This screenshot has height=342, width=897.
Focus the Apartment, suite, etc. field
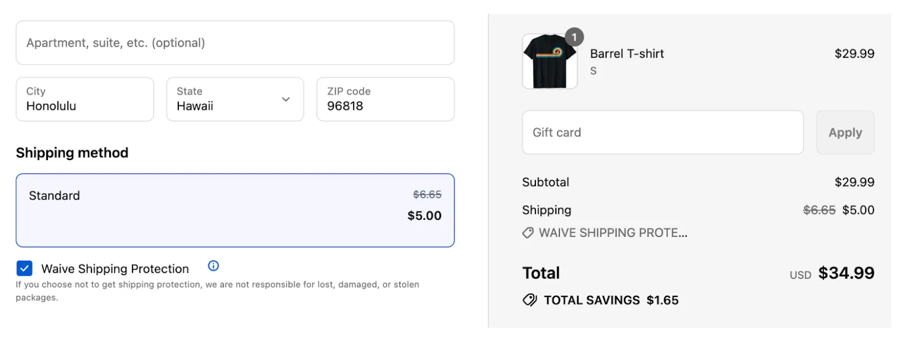pos(235,43)
